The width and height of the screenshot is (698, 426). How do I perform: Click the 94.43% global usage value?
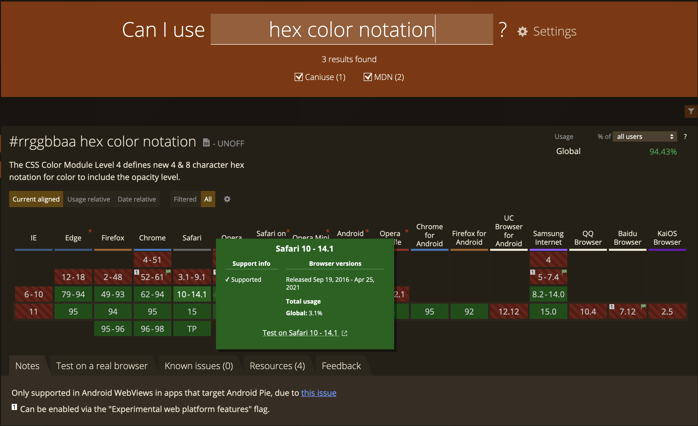pos(663,152)
